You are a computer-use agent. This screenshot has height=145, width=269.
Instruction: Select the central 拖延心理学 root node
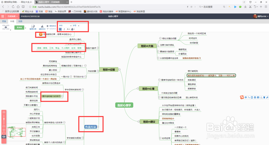tap(124, 105)
